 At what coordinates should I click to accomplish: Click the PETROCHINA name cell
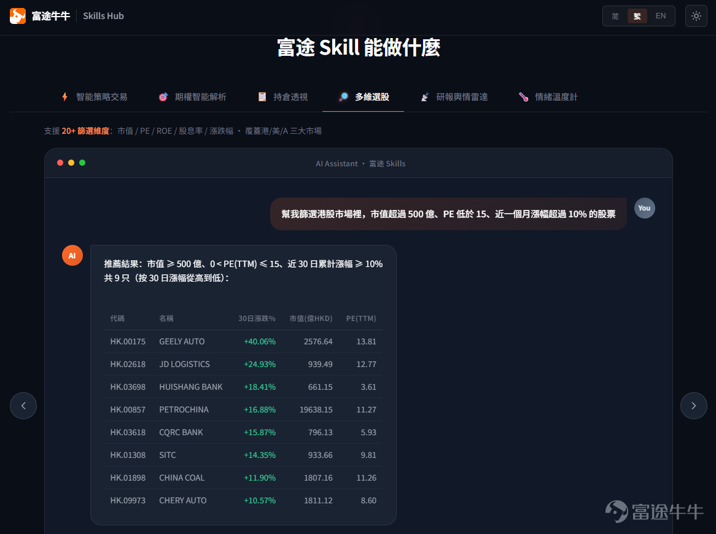pyautogui.click(x=184, y=410)
